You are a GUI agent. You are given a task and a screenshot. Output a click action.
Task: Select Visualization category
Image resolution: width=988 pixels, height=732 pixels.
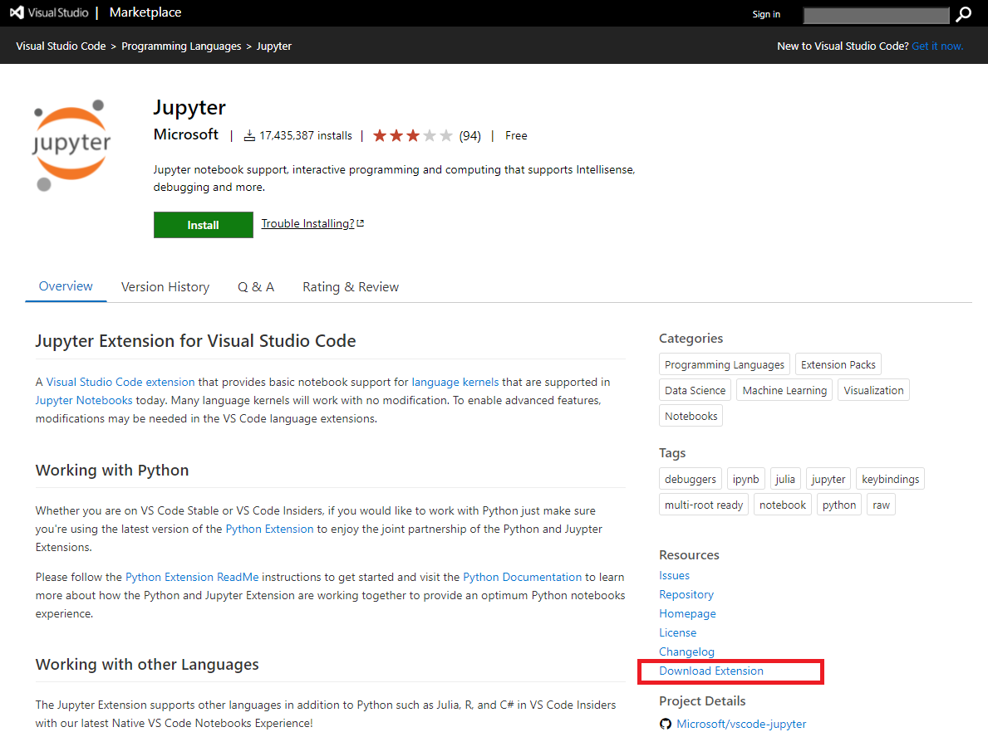[x=873, y=390]
